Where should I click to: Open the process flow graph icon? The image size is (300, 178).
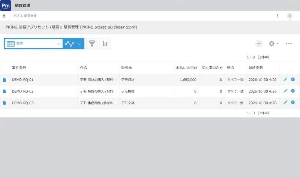pos(70,44)
